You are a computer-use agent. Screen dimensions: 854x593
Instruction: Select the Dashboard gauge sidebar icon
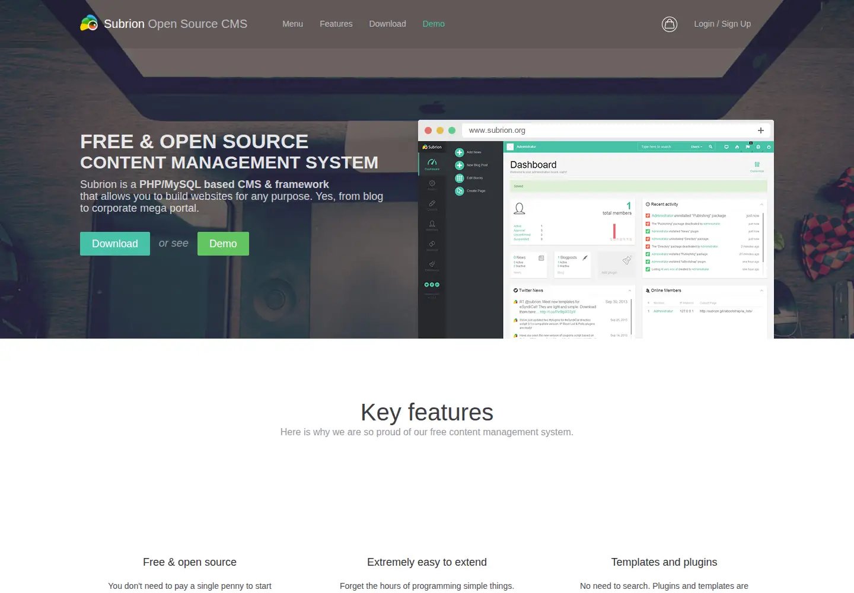[x=432, y=162]
